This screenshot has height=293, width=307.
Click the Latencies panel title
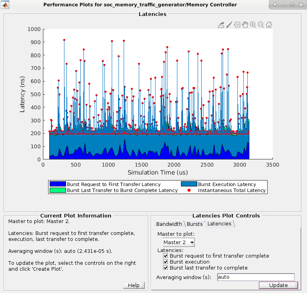[x=153, y=14]
